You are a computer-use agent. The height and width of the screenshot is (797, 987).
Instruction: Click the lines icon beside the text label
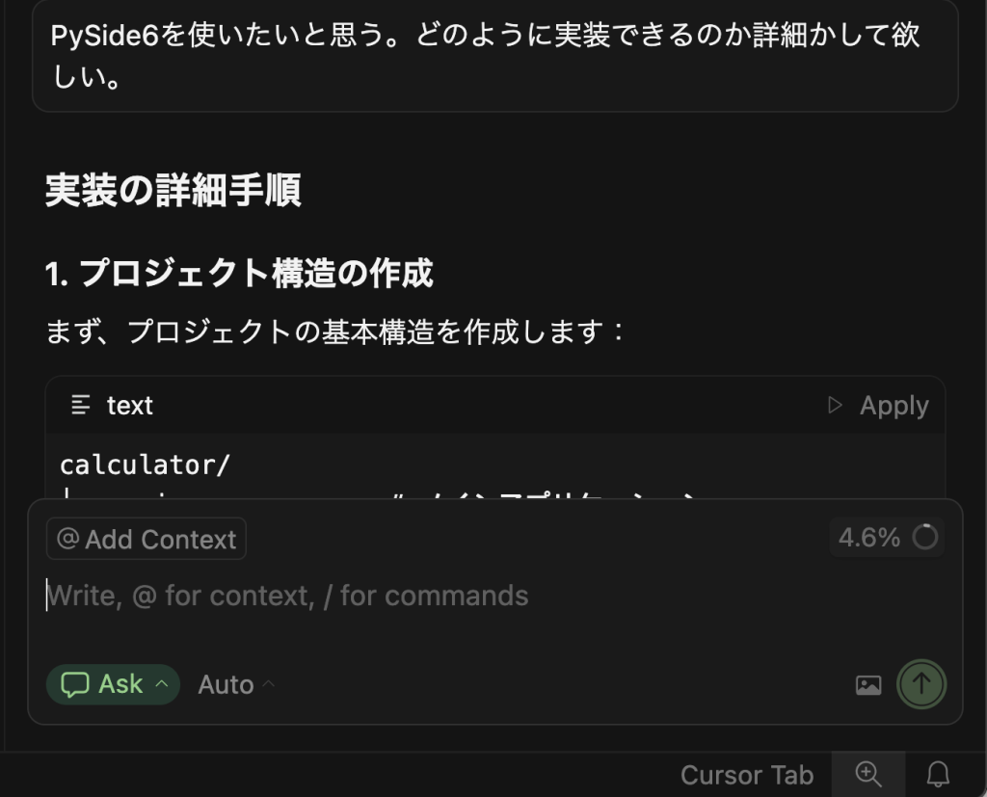(82, 405)
